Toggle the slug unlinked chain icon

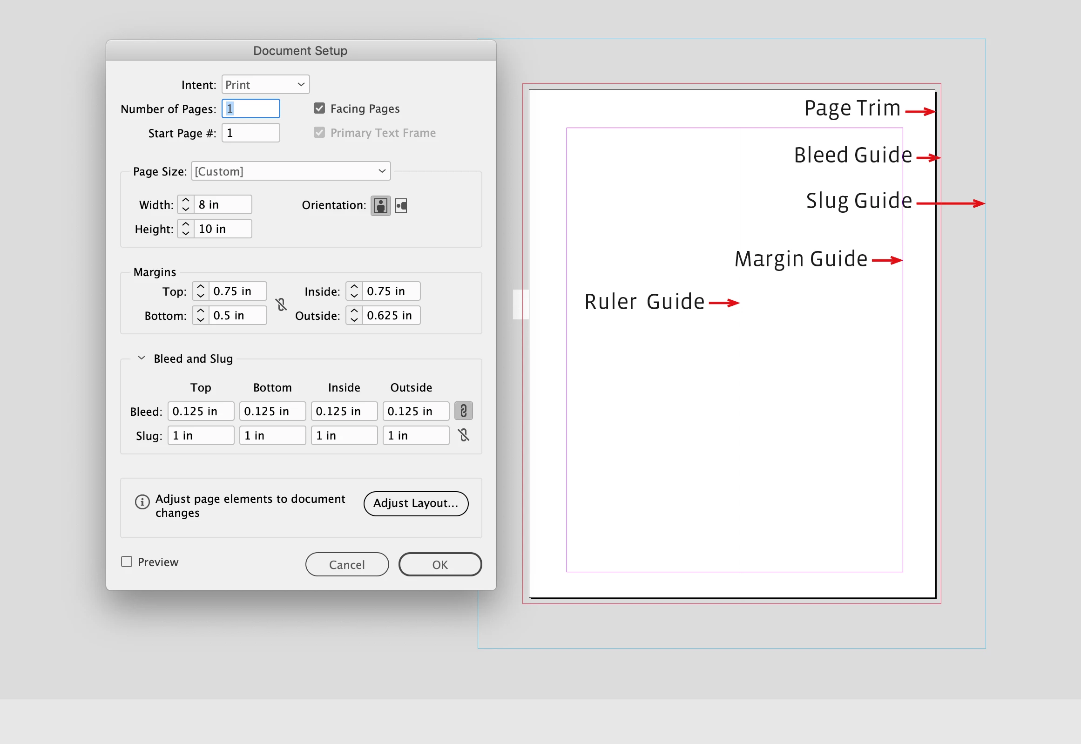click(x=463, y=435)
